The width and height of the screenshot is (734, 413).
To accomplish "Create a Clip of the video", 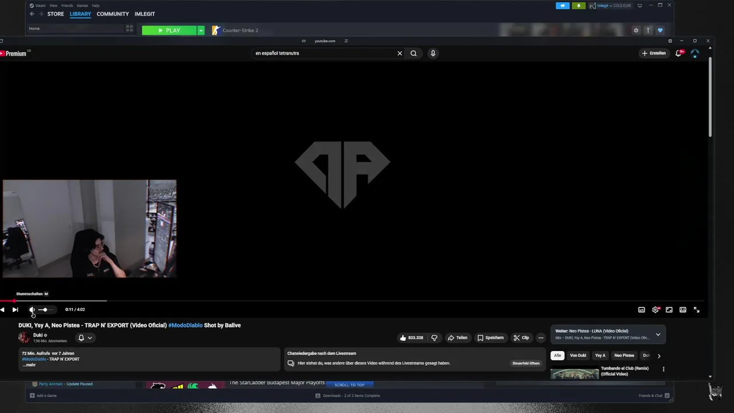I will (x=522, y=338).
